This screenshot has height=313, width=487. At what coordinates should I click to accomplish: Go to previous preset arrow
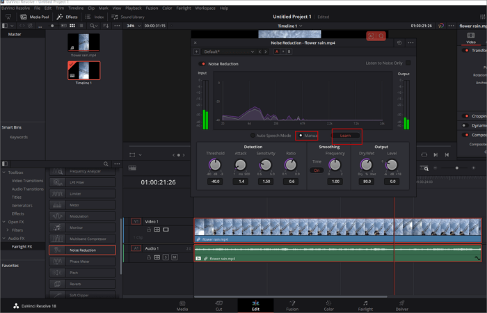point(260,51)
